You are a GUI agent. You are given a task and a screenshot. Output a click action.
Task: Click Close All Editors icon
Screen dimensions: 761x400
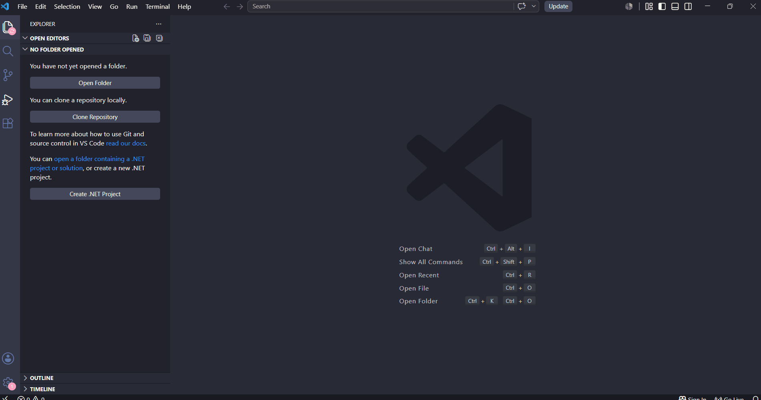(x=159, y=38)
